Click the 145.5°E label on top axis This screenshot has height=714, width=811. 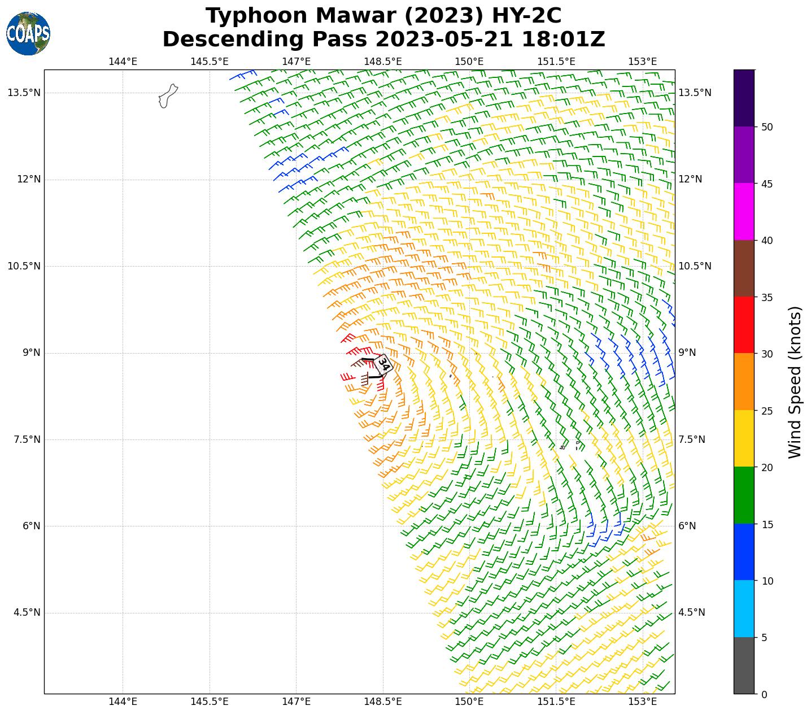(210, 62)
